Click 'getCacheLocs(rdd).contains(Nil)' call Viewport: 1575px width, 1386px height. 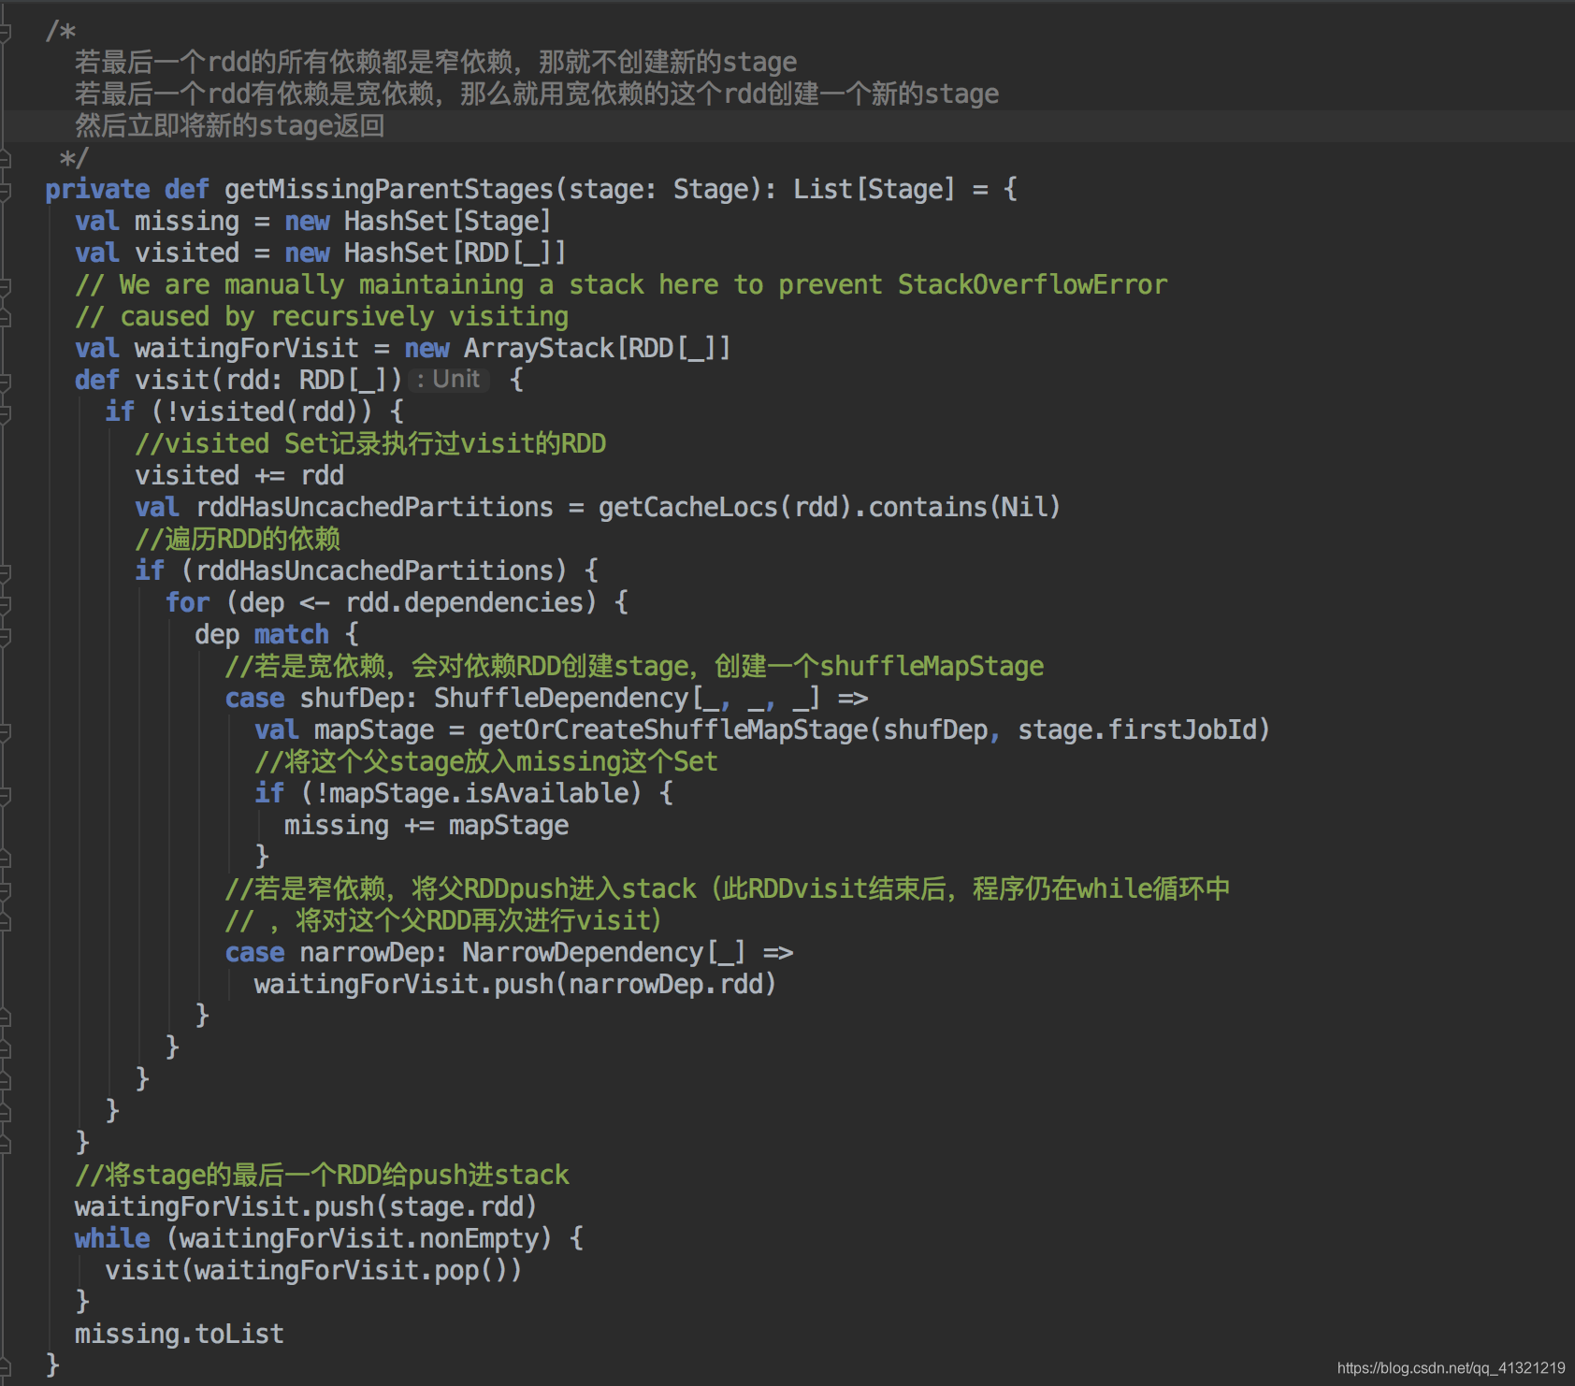point(830,508)
